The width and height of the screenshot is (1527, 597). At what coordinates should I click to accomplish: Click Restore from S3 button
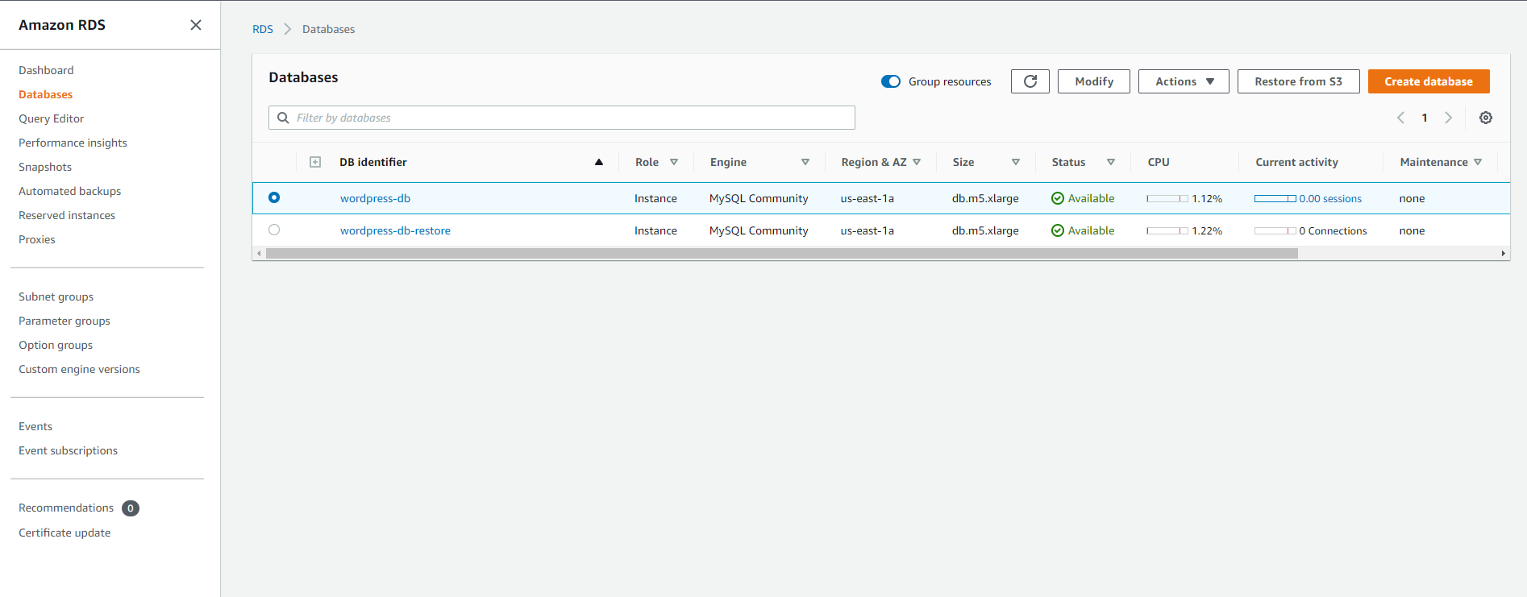[x=1298, y=81]
